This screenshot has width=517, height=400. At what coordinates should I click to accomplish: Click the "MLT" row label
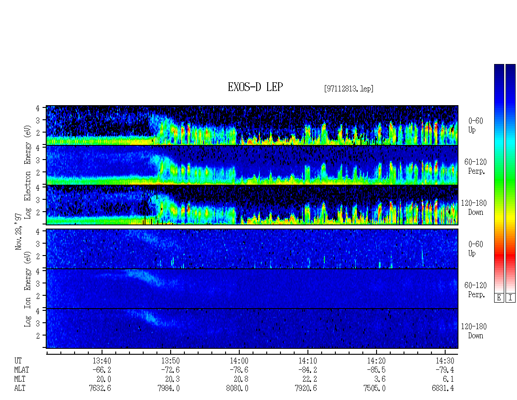(x=20, y=379)
